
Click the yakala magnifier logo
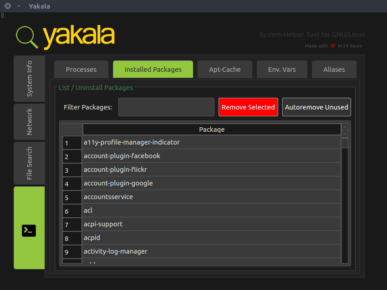point(27,37)
